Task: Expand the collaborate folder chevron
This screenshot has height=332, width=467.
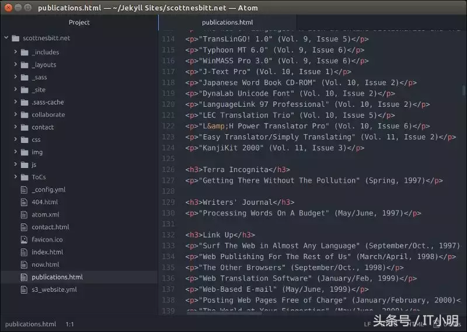Action: coord(16,114)
